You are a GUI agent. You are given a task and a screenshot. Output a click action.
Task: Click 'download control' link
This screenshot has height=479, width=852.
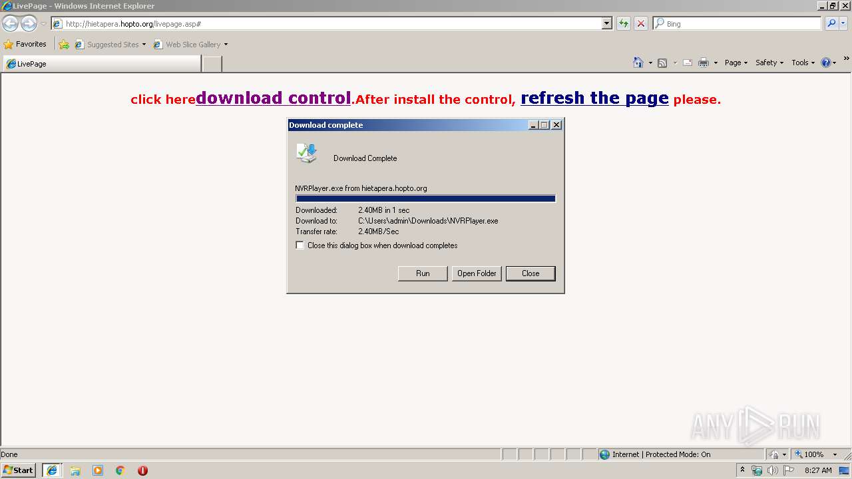(274, 98)
